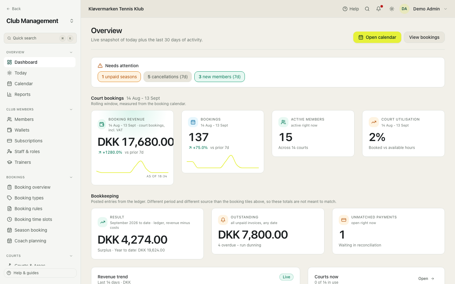The image size is (455, 284).
Task: Click the Staff & roles person icon
Action: coord(9,151)
